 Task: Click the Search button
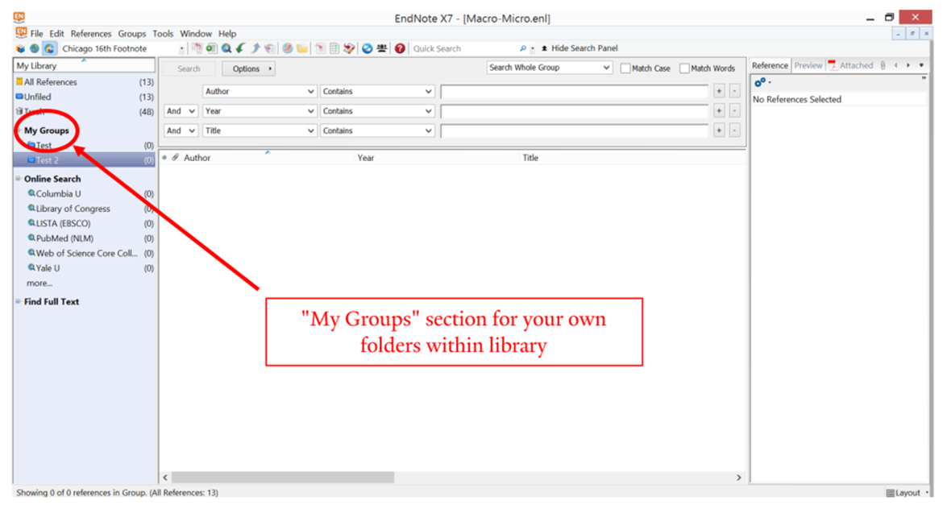pyautogui.click(x=189, y=69)
